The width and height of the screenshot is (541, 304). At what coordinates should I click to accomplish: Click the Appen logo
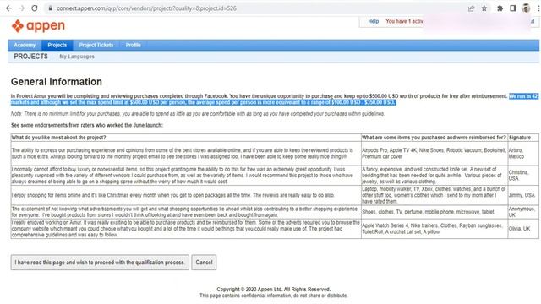tap(38, 26)
